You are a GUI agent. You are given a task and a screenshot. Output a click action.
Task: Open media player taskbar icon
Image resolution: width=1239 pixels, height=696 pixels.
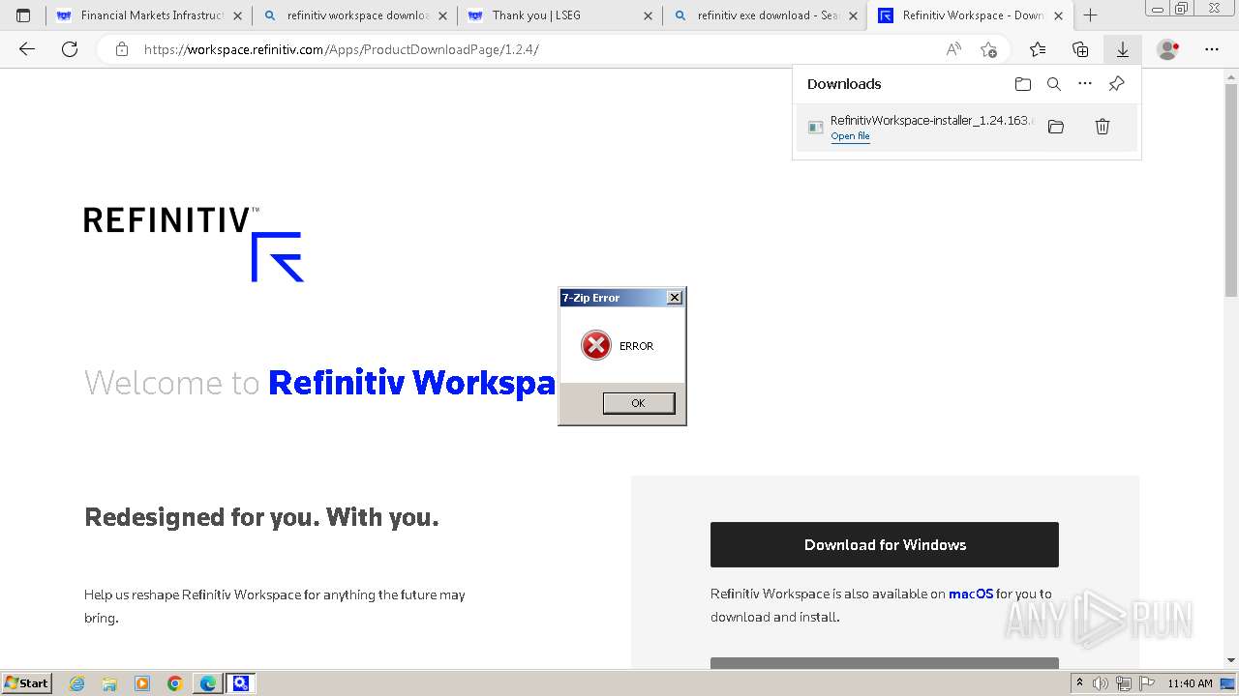click(142, 683)
